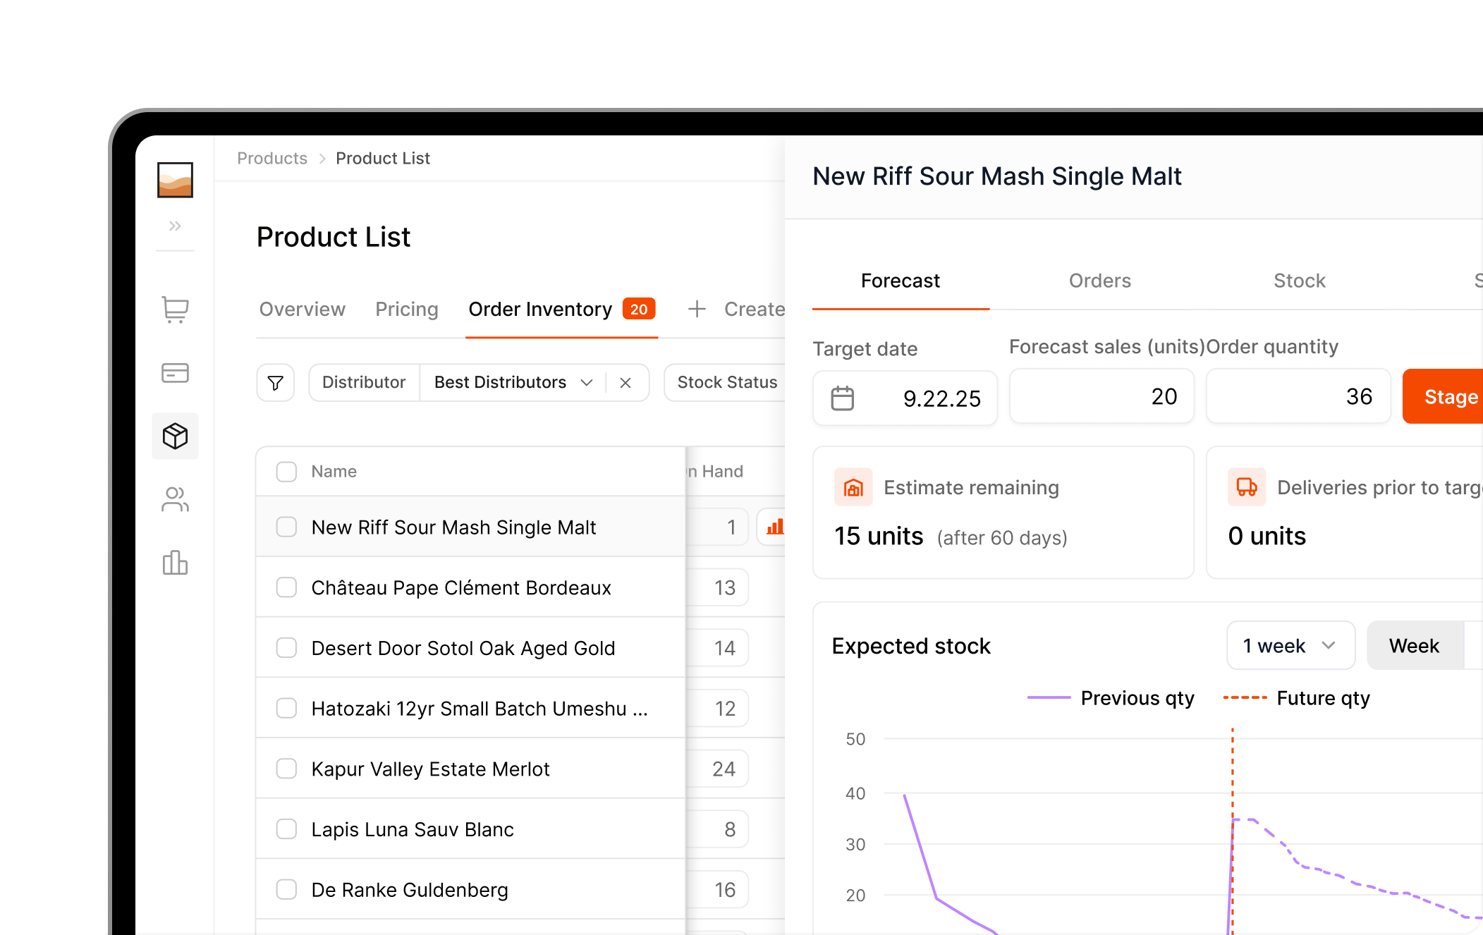Switch to the Orders tab
The height and width of the screenshot is (935, 1483).
pos(1099,281)
